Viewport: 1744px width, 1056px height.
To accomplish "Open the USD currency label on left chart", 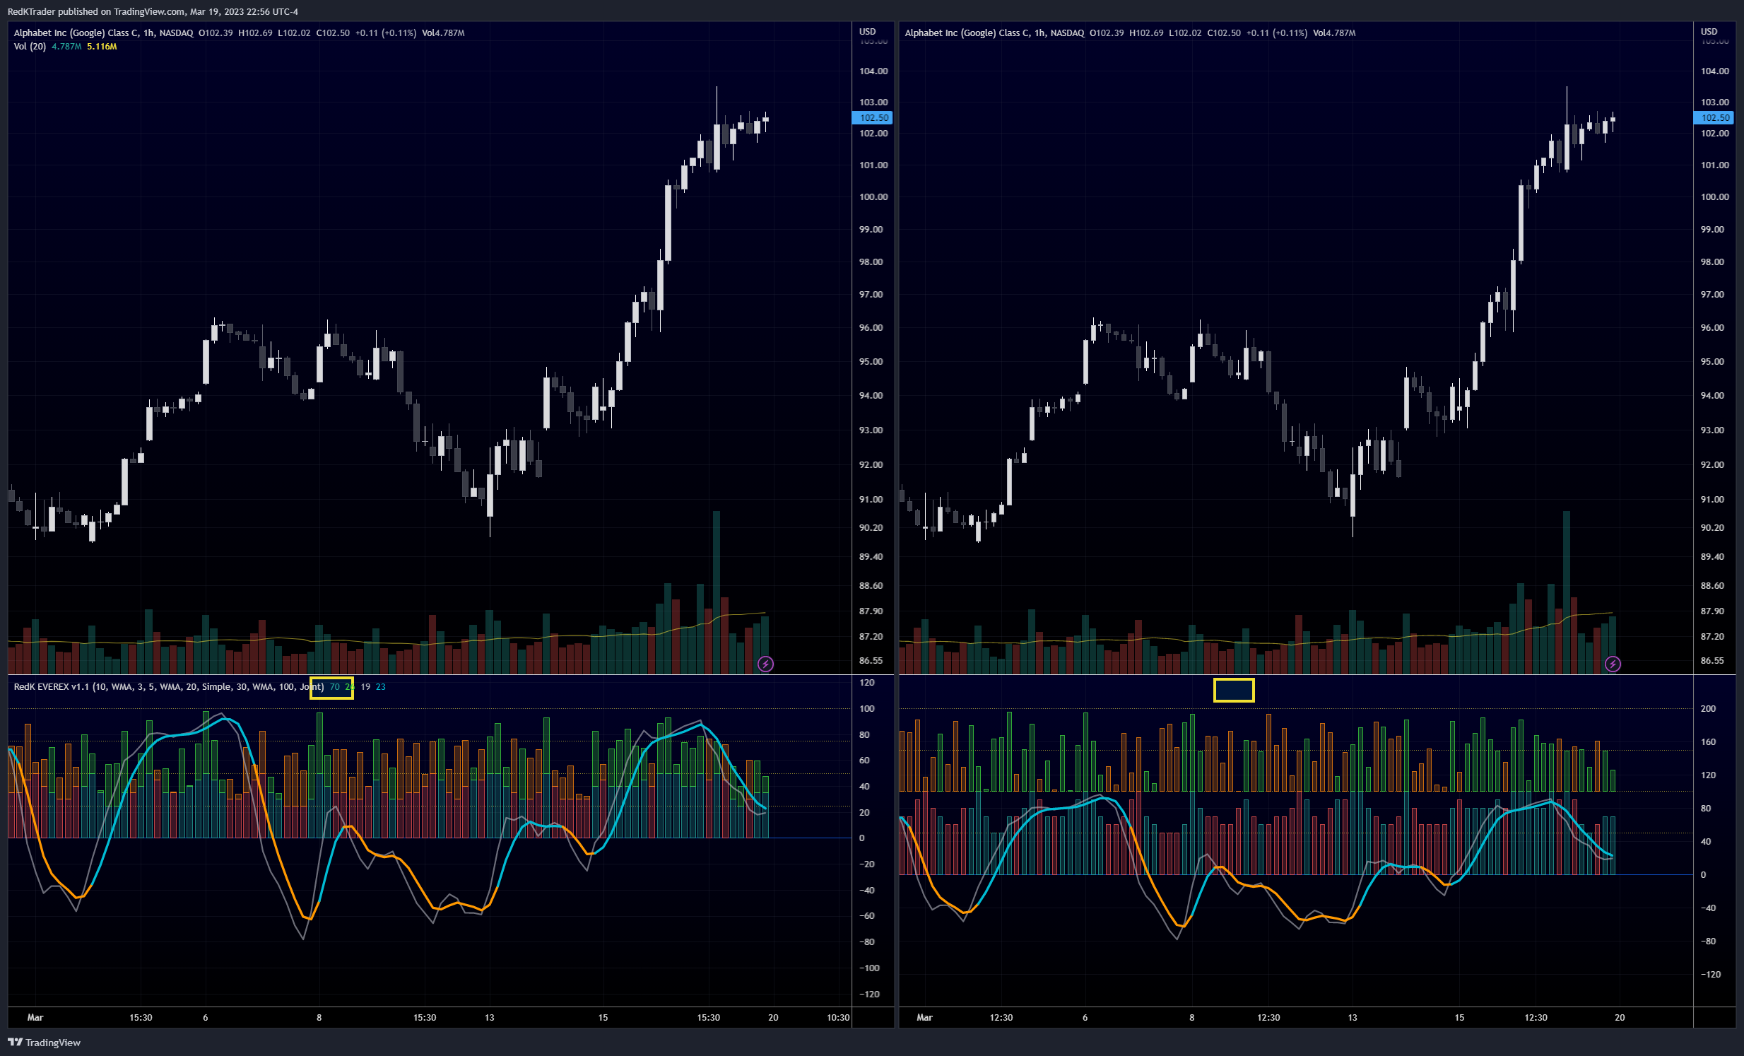I will tap(867, 32).
